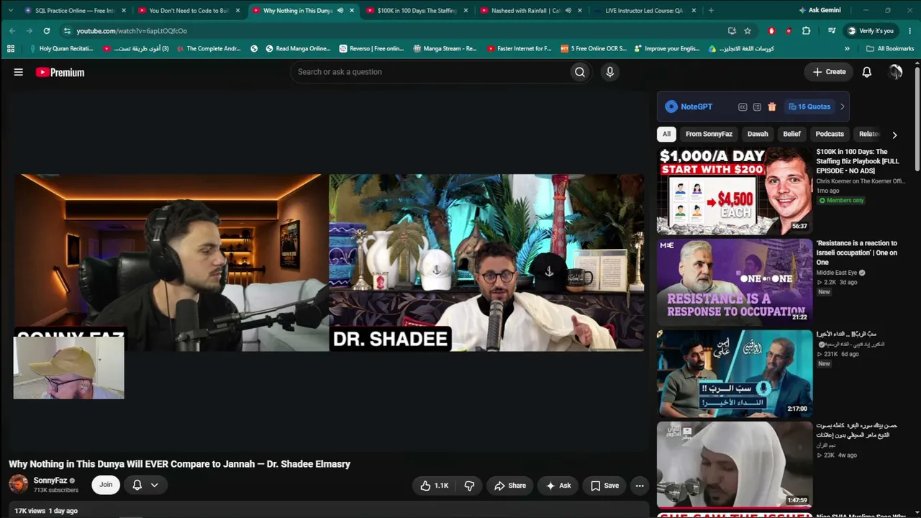Open the more actions ellipsis menu
The height and width of the screenshot is (518, 921).
(639, 486)
